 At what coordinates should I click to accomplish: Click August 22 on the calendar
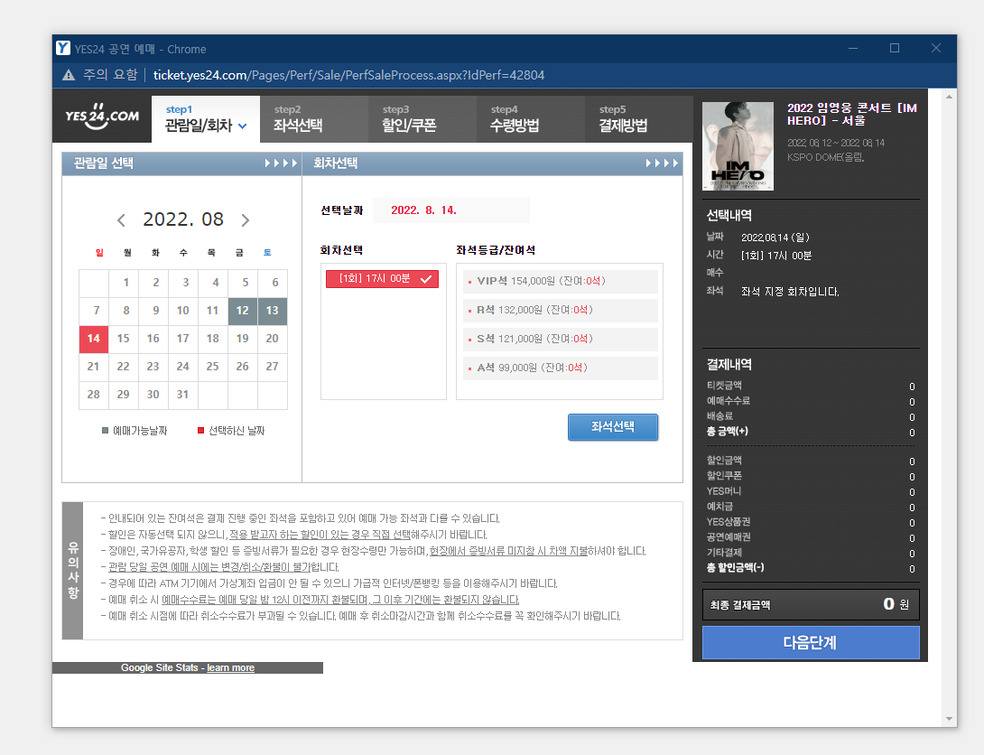[124, 367]
